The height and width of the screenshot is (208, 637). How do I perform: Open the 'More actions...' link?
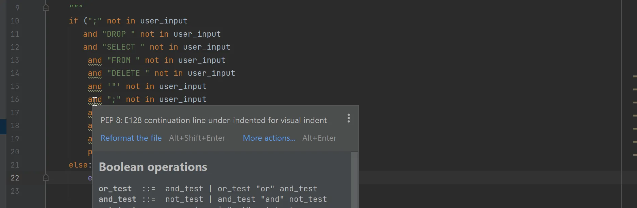tap(269, 138)
